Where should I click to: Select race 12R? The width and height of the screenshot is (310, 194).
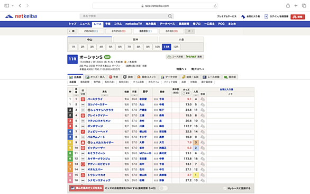pos(176,47)
